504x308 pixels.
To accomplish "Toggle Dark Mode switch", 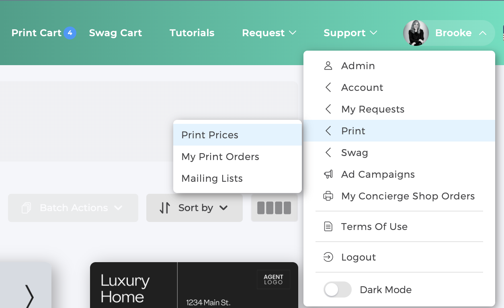I will click(338, 290).
